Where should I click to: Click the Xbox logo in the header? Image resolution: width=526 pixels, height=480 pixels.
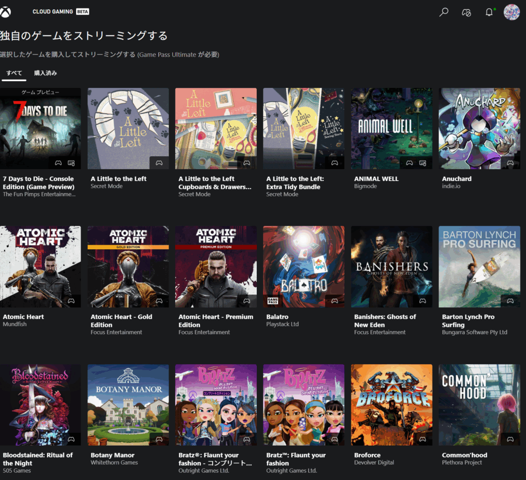coord(5,12)
